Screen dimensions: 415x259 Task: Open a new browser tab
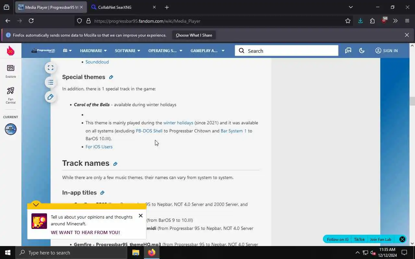[167, 7]
